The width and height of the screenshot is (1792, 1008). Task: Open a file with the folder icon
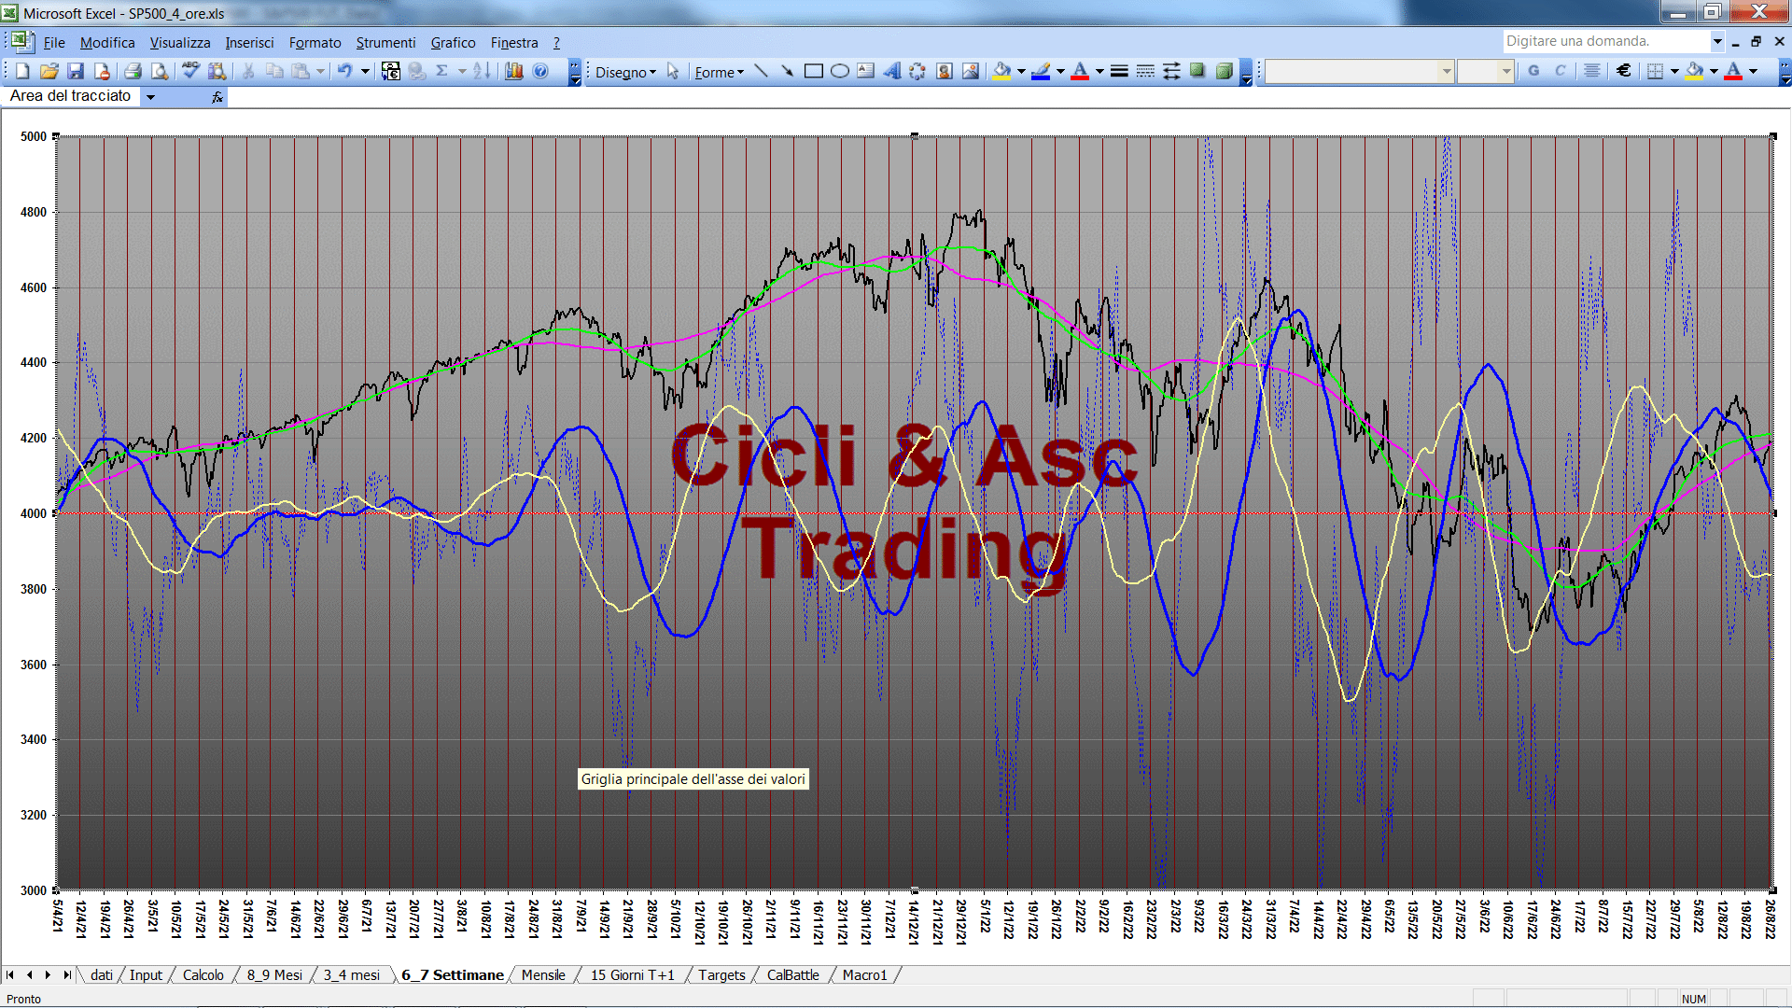[x=49, y=71]
